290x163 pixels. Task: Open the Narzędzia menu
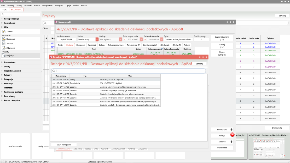[x=59, y=5]
